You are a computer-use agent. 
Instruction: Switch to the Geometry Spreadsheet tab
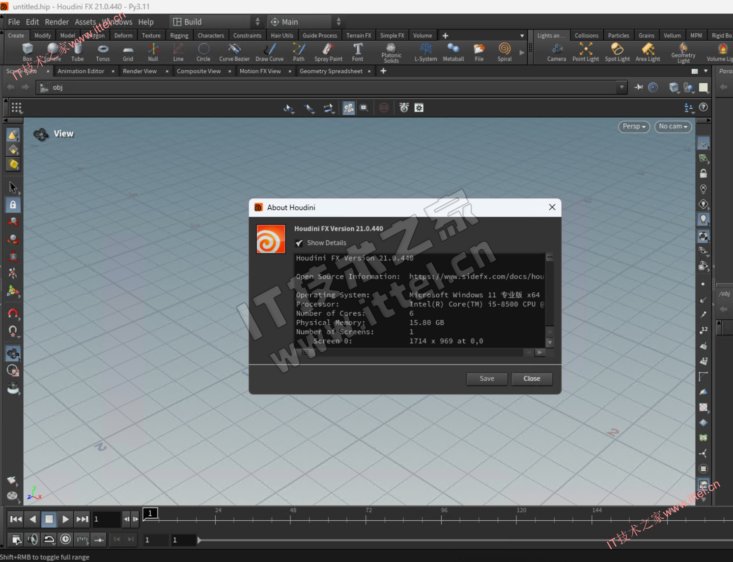tap(331, 71)
